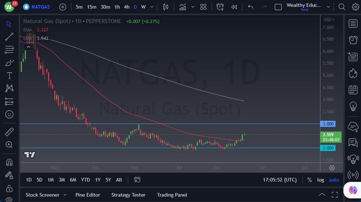The height and width of the screenshot is (202, 361).
Task: Open the ideas lightbulb panel
Action: (353, 106)
